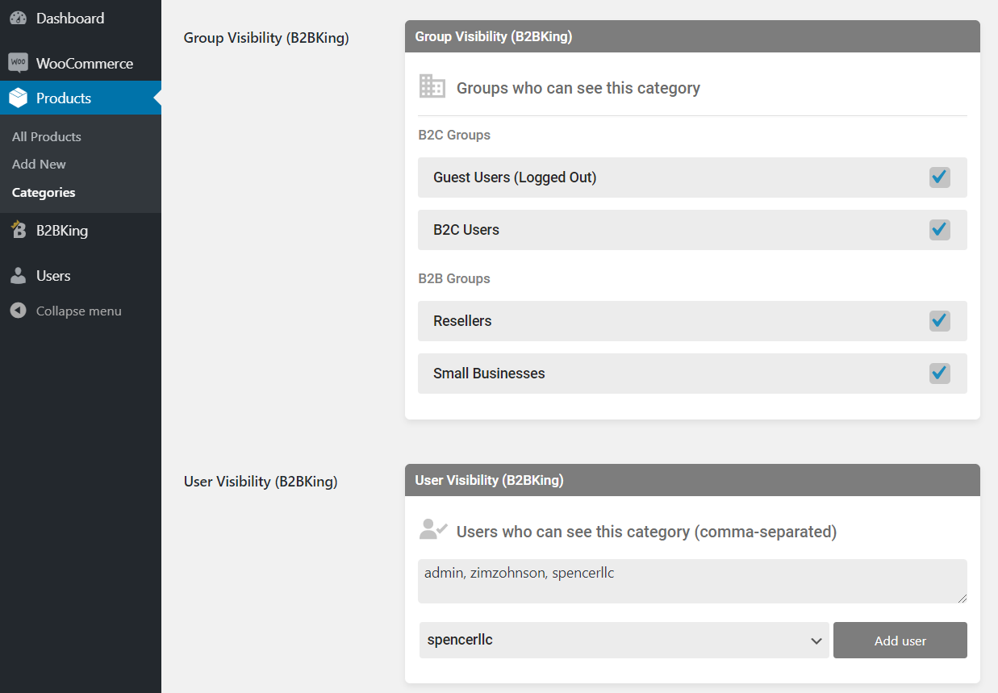Viewport: 998px width, 693px height.
Task: Click the B2BKing sidebar icon
Action: [18, 230]
